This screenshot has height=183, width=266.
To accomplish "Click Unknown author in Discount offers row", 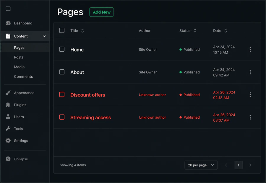I will 152,95.
